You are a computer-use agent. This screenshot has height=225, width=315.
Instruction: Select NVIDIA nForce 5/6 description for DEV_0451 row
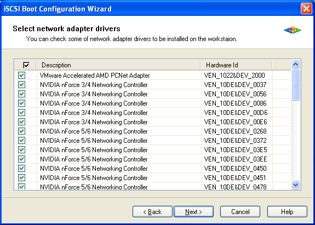click(x=94, y=178)
